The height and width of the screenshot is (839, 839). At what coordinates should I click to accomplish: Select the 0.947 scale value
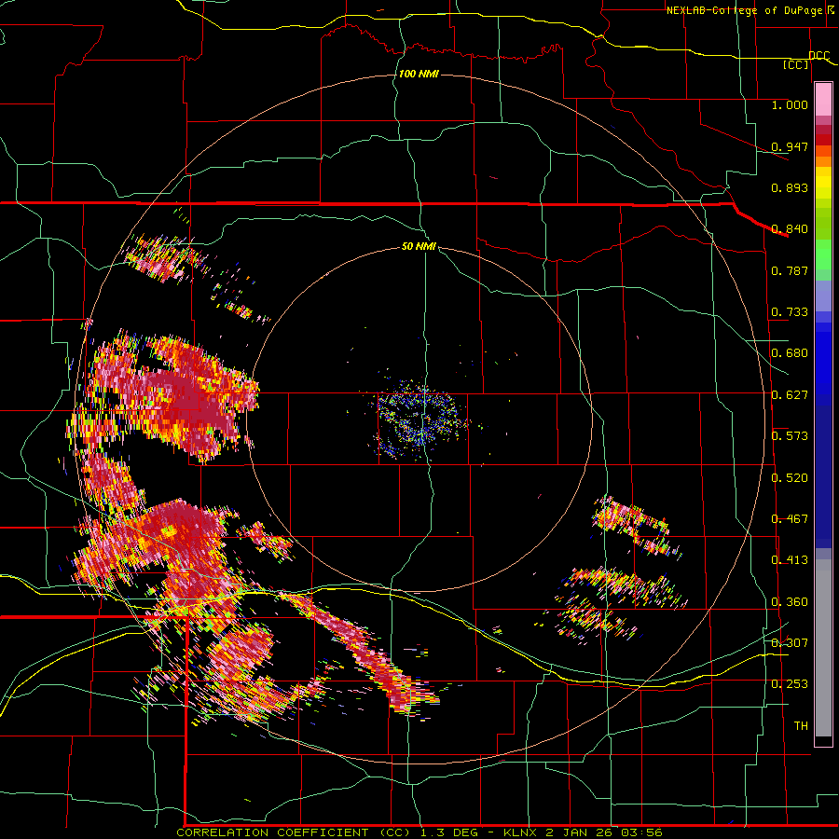click(x=790, y=146)
